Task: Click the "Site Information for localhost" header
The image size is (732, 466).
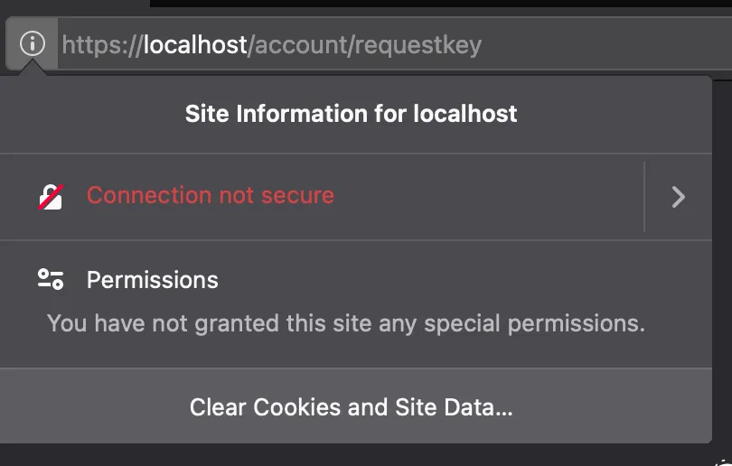Action: tap(351, 115)
